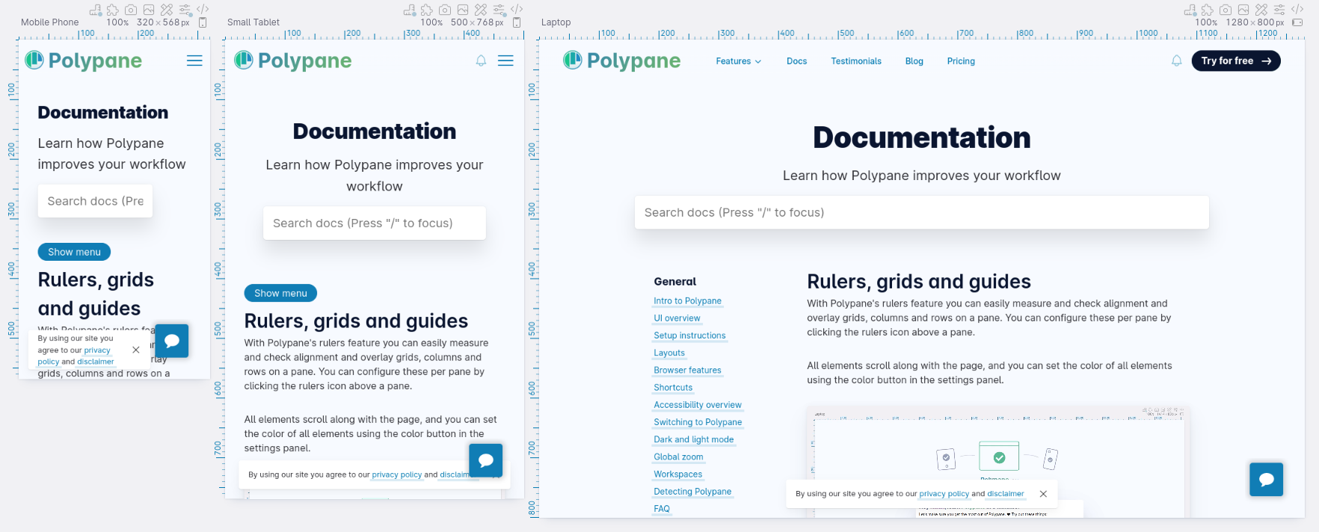Focus search docs field in Small Tablet pane
The height and width of the screenshot is (532, 1319).
(374, 223)
